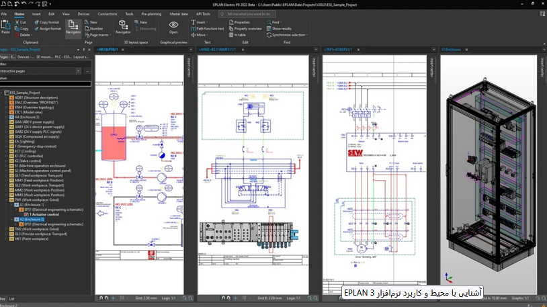Click the Tell me what you want to do box
Viewport: 547px width, 307px height.
point(247,14)
